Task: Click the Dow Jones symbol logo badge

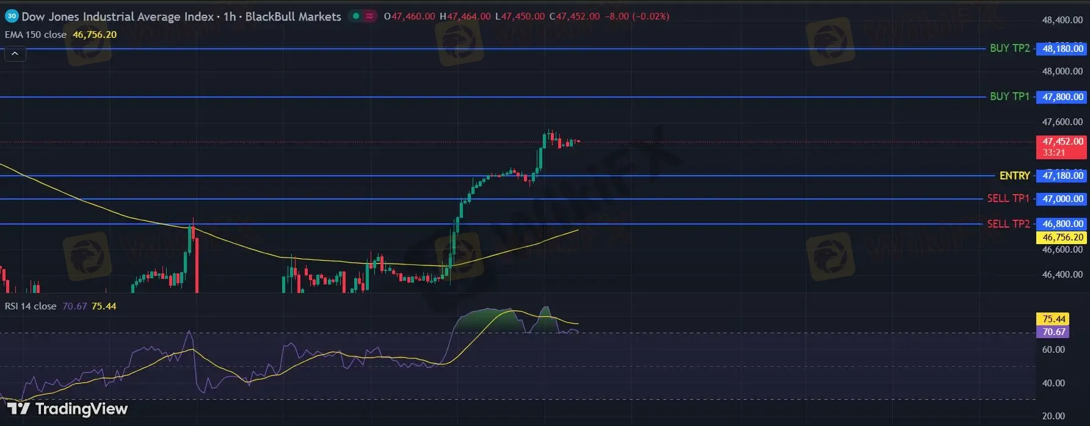Action: click(12, 16)
